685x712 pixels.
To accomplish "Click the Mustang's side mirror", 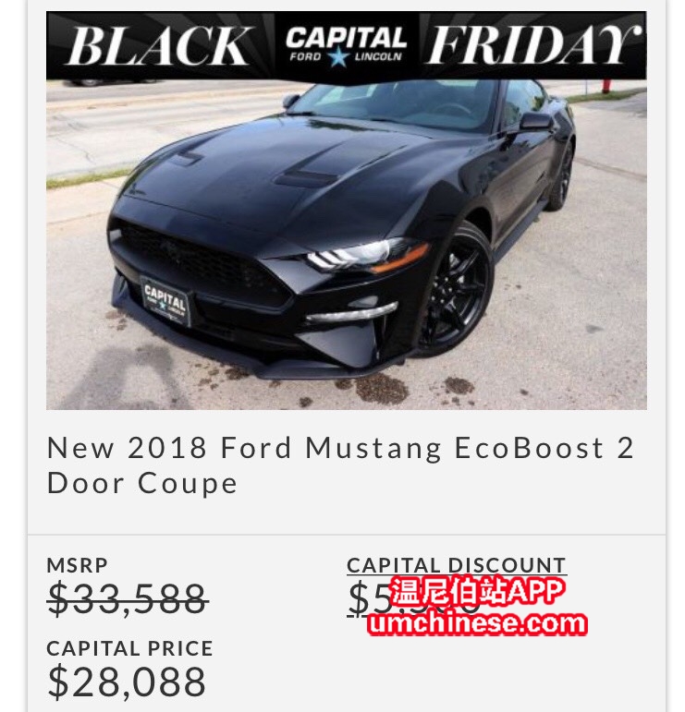I will [x=535, y=122].
